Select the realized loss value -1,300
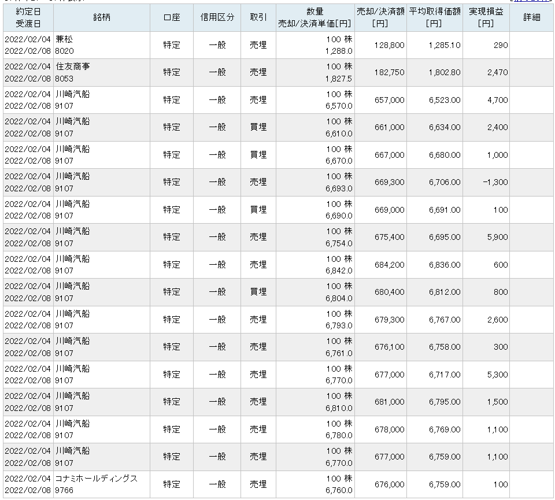This screenshot has height=500, width=555. (495, 182)
